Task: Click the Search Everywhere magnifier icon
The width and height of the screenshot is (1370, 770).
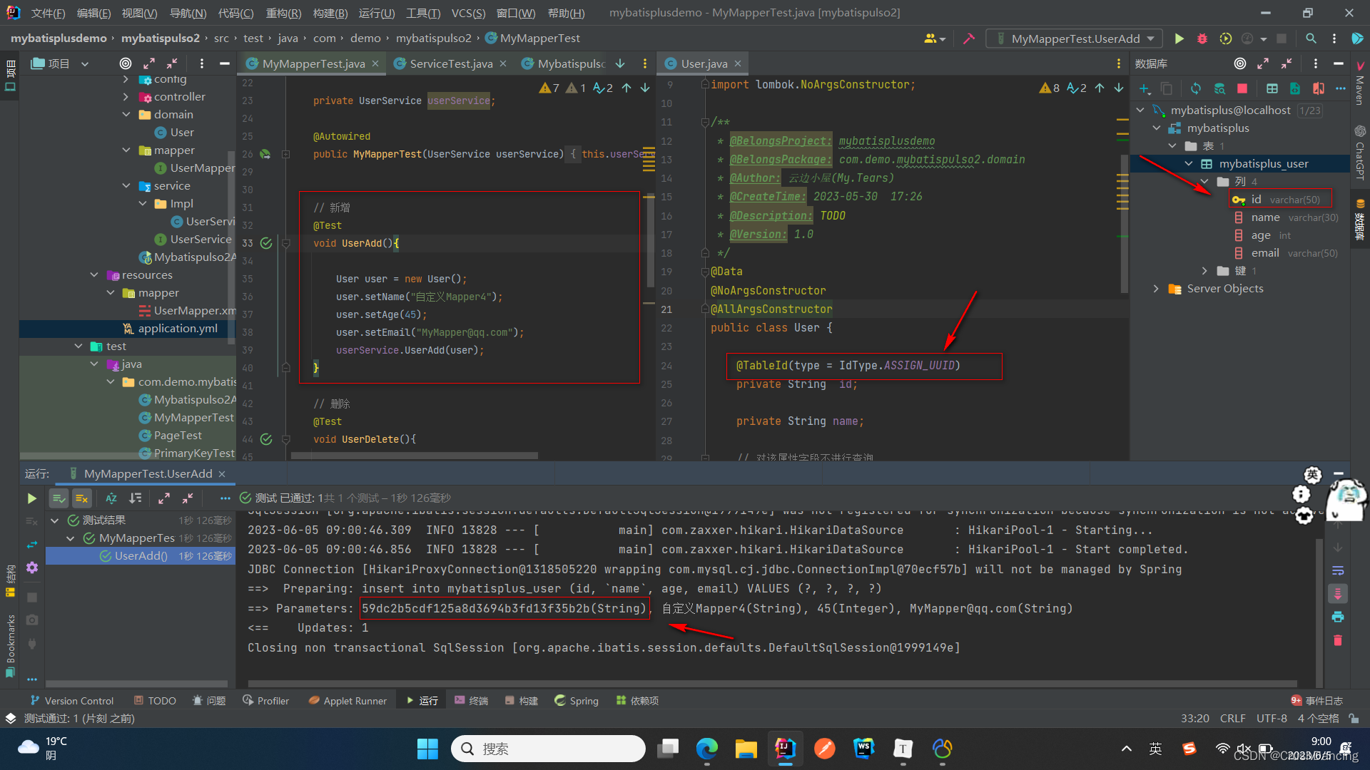Action: pyautogui.click(x=1311, y=38)
